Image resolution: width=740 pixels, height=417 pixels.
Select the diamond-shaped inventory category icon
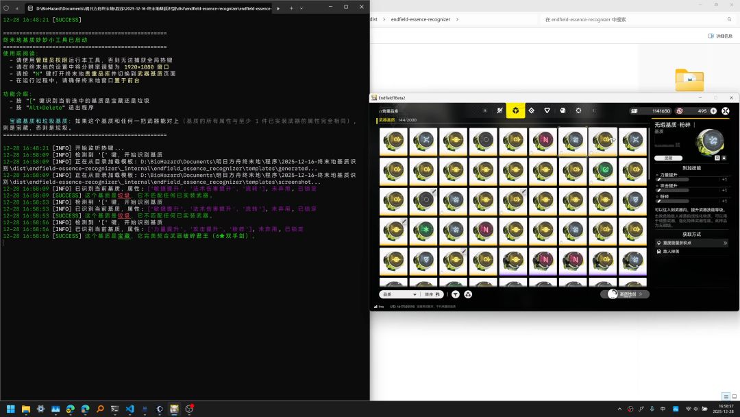pyautogui.click(x=531, y=110)
